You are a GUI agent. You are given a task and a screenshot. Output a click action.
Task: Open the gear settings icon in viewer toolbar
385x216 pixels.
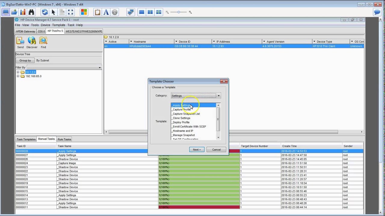(115, 12)
